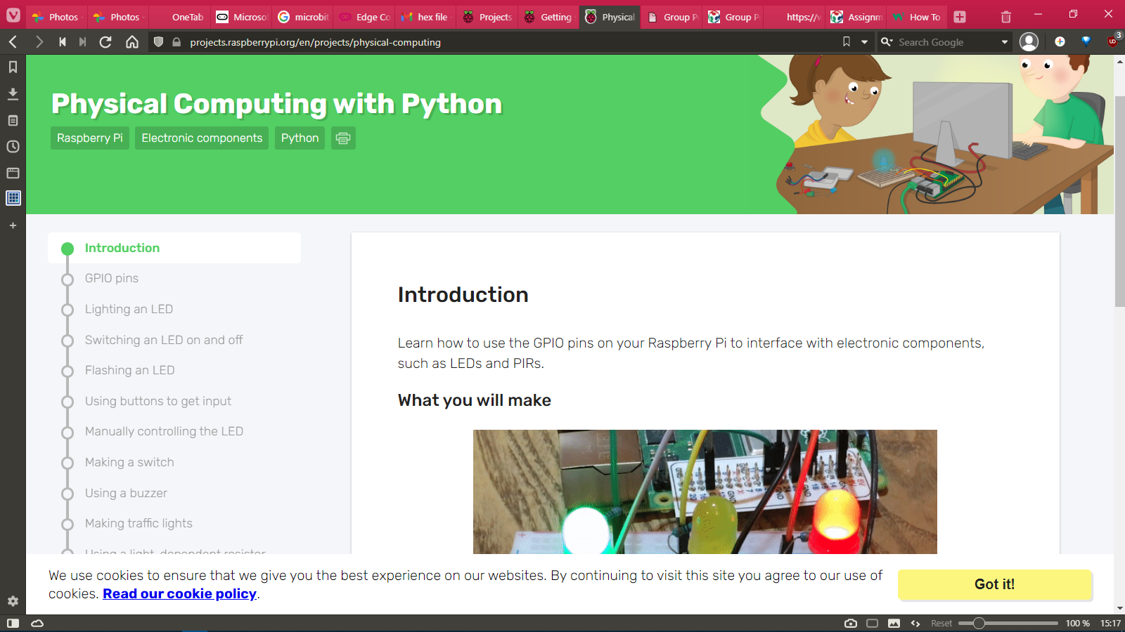The image size is (1125, 632).
Task: Go to the Flashing an LED step
Action: pyautogui.click(x=130, y=370)
